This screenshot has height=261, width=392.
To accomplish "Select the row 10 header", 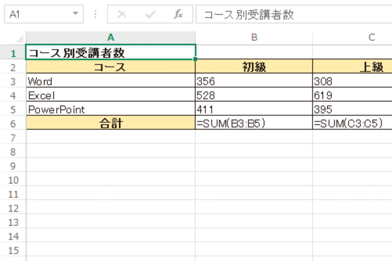I will (x=13, y=180).
